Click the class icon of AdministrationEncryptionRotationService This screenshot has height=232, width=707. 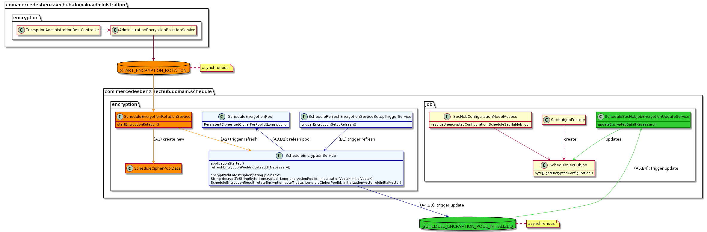coord(115,30)
